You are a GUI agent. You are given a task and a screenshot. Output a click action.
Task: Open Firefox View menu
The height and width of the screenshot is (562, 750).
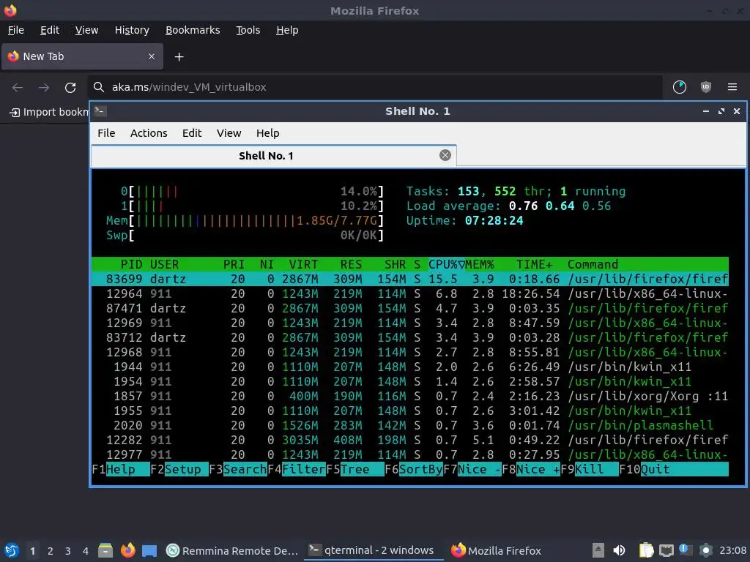point(86,30)
